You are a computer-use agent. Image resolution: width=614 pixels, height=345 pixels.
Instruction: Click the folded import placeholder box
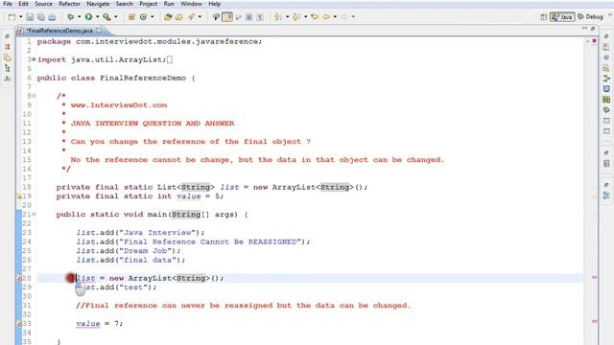170,59
